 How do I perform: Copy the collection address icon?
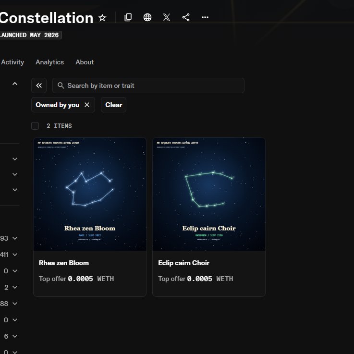(x=128, y=17)
